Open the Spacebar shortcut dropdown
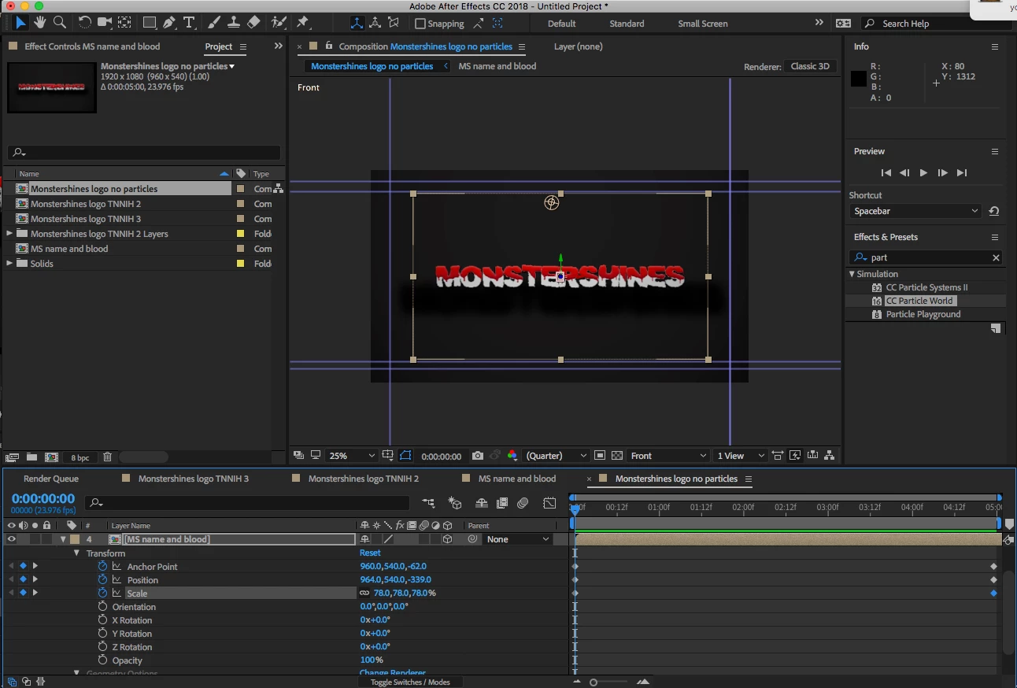The image size is (1017, 688). click(915, 211)
